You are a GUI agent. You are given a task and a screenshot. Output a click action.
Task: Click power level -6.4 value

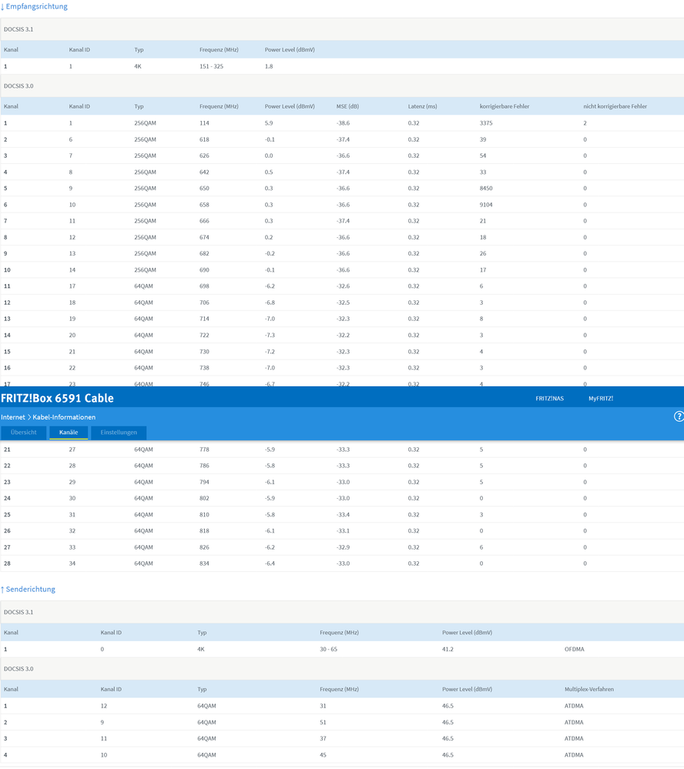[270, 563]
